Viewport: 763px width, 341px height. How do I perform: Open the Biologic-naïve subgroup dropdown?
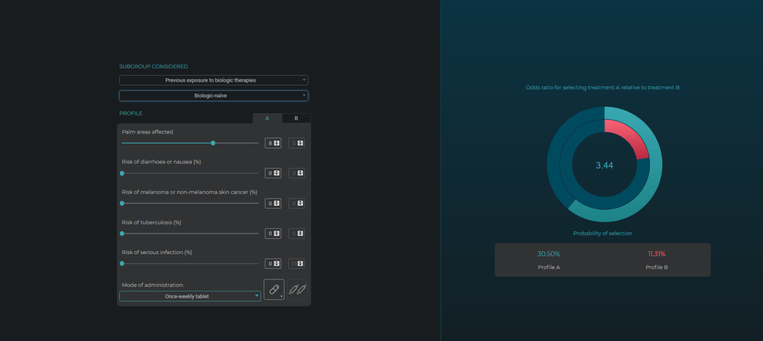click(x=214, y=95)
